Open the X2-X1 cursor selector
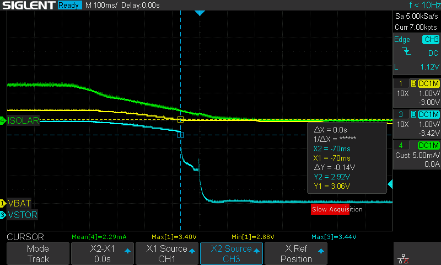441x265 pixels. (102, 254)
